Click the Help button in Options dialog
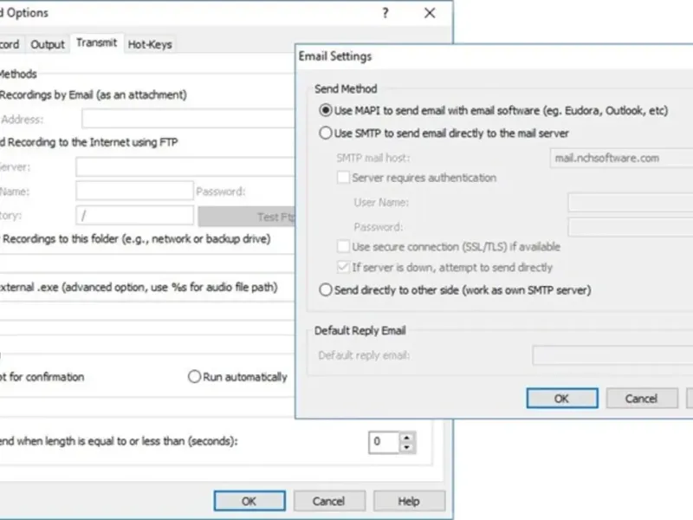693x520 pixels. click(x=409, y=501)
